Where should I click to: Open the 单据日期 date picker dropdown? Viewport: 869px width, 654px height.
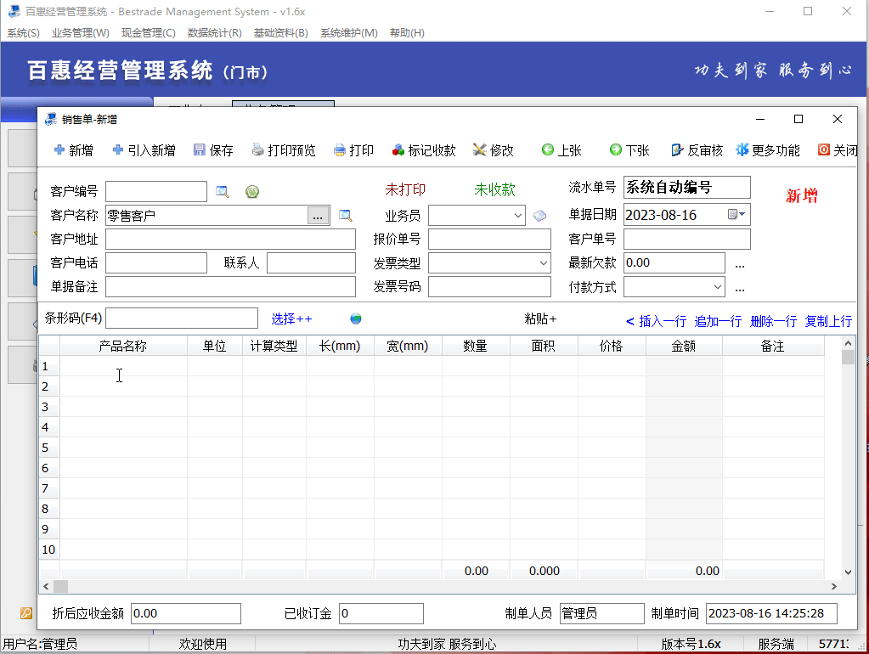coord(742,215)
